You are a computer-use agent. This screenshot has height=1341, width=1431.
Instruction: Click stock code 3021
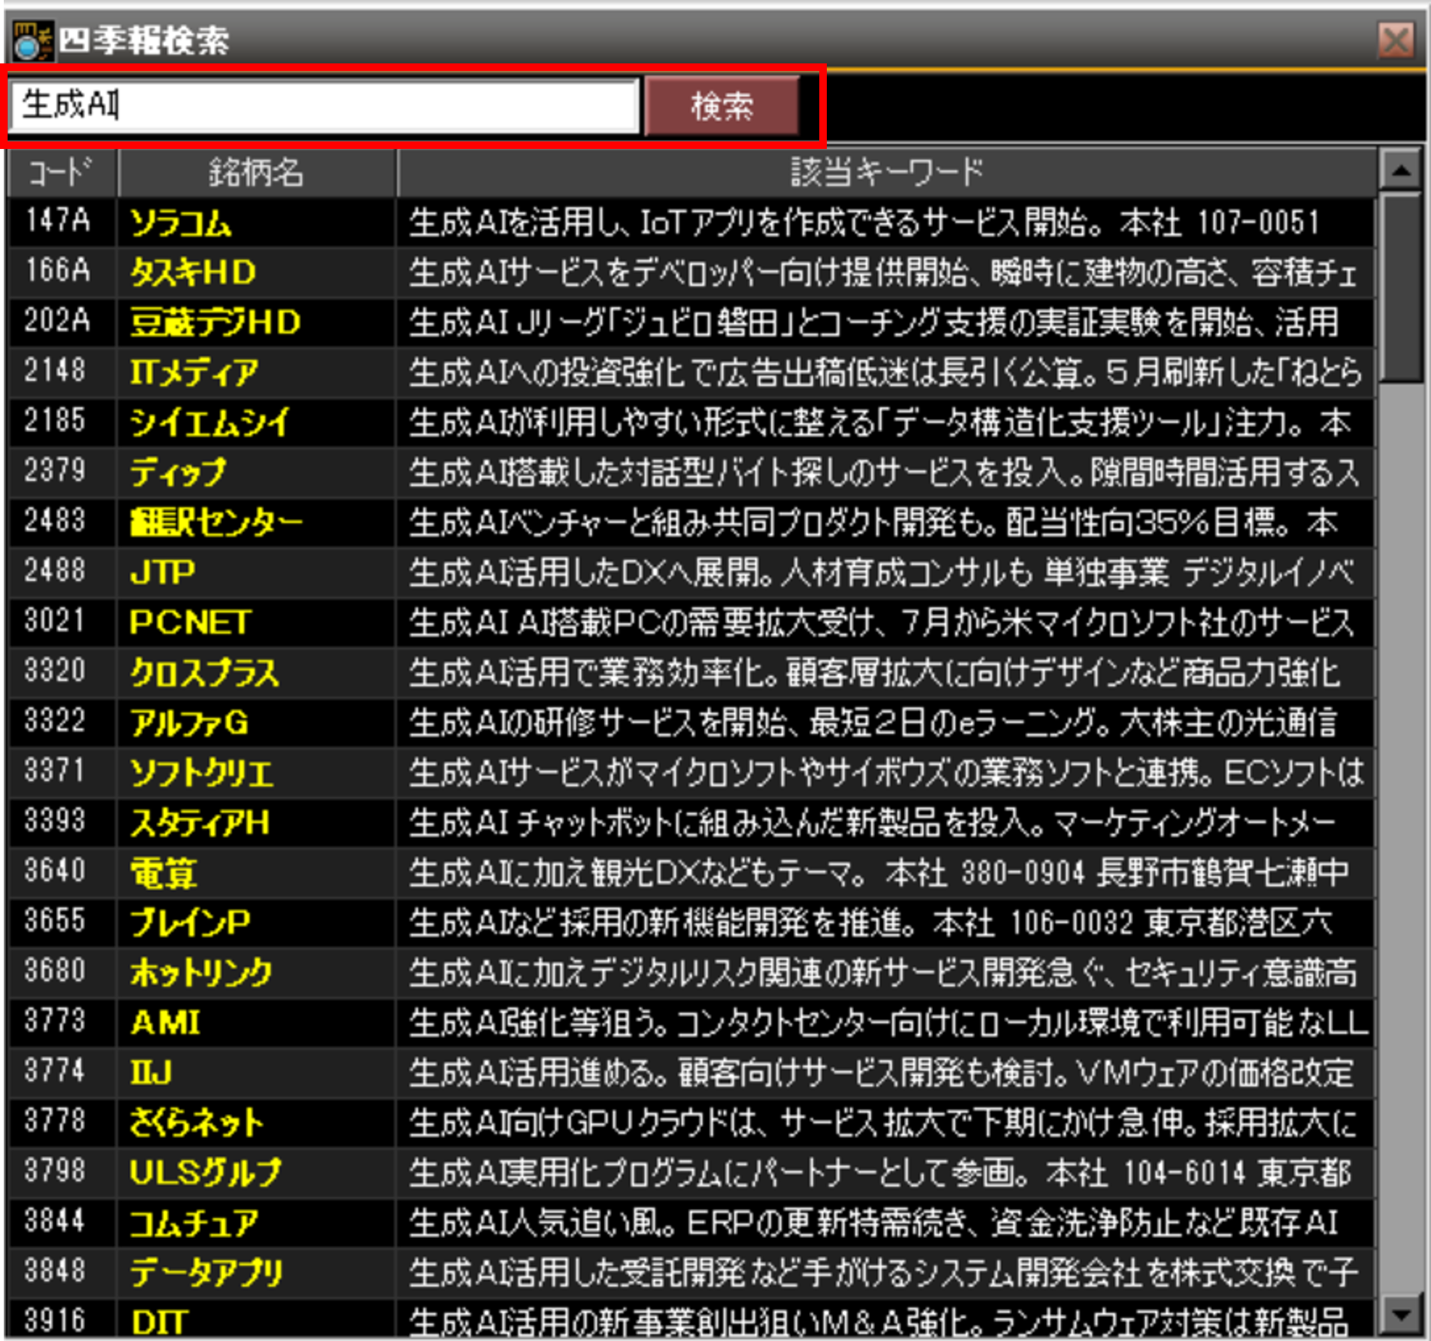point(55,621)
